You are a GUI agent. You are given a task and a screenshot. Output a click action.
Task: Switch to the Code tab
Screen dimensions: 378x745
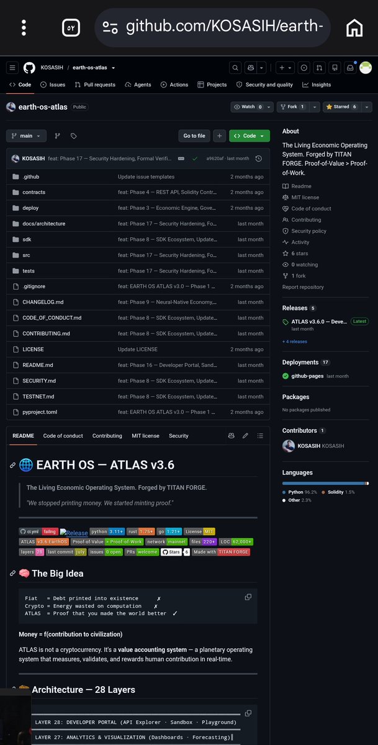[20, 84]
